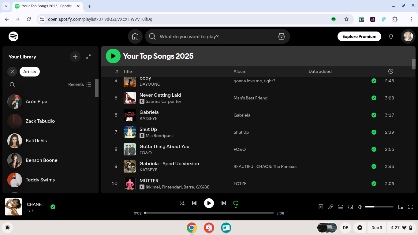Enable shuffle
This screenshot has width=418, height=235.
tap(182, 203)
